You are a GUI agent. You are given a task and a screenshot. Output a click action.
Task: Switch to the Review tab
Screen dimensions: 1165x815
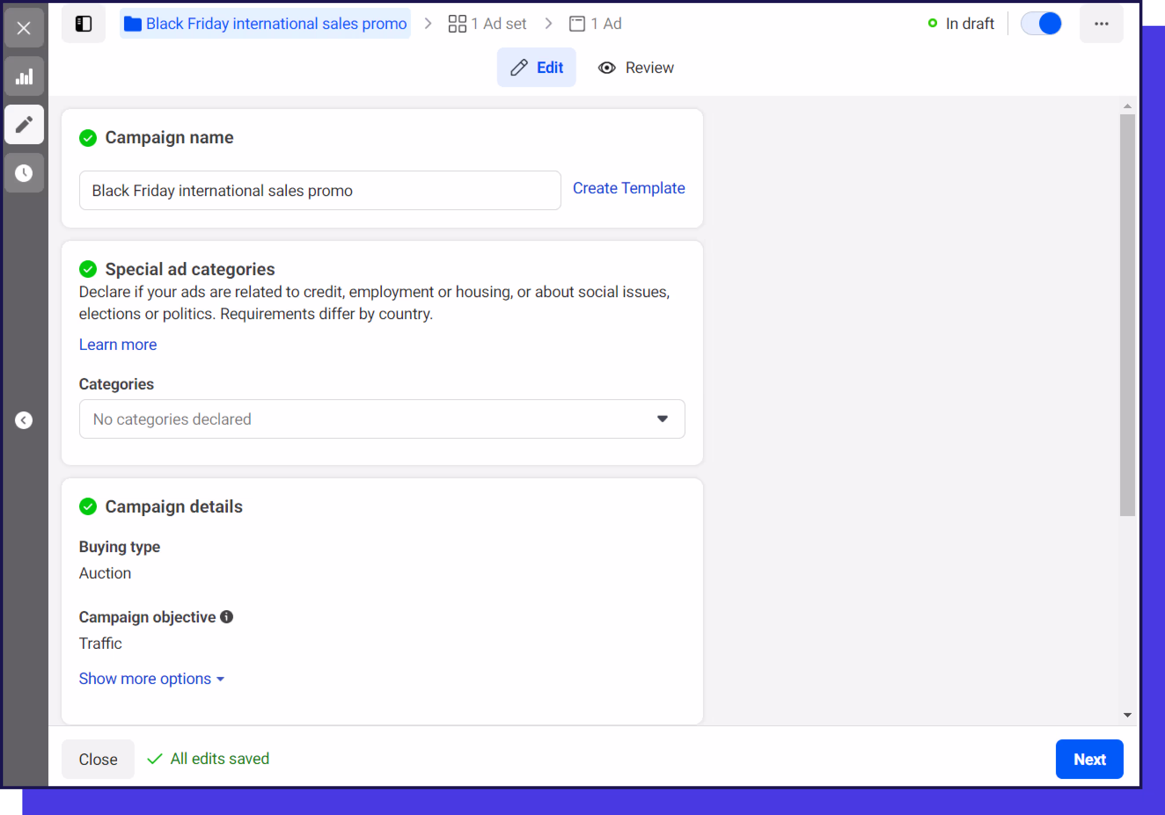[636, 67]
